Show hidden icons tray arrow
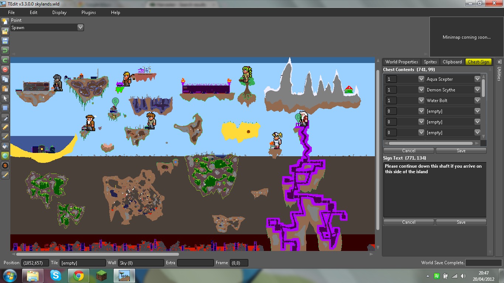The width and height of the screenshot is (504, 283). (428, 276)
